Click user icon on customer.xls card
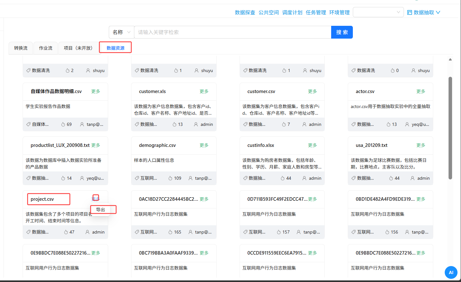The height and width of the screenshot is (282, 461). click(196, 124)
